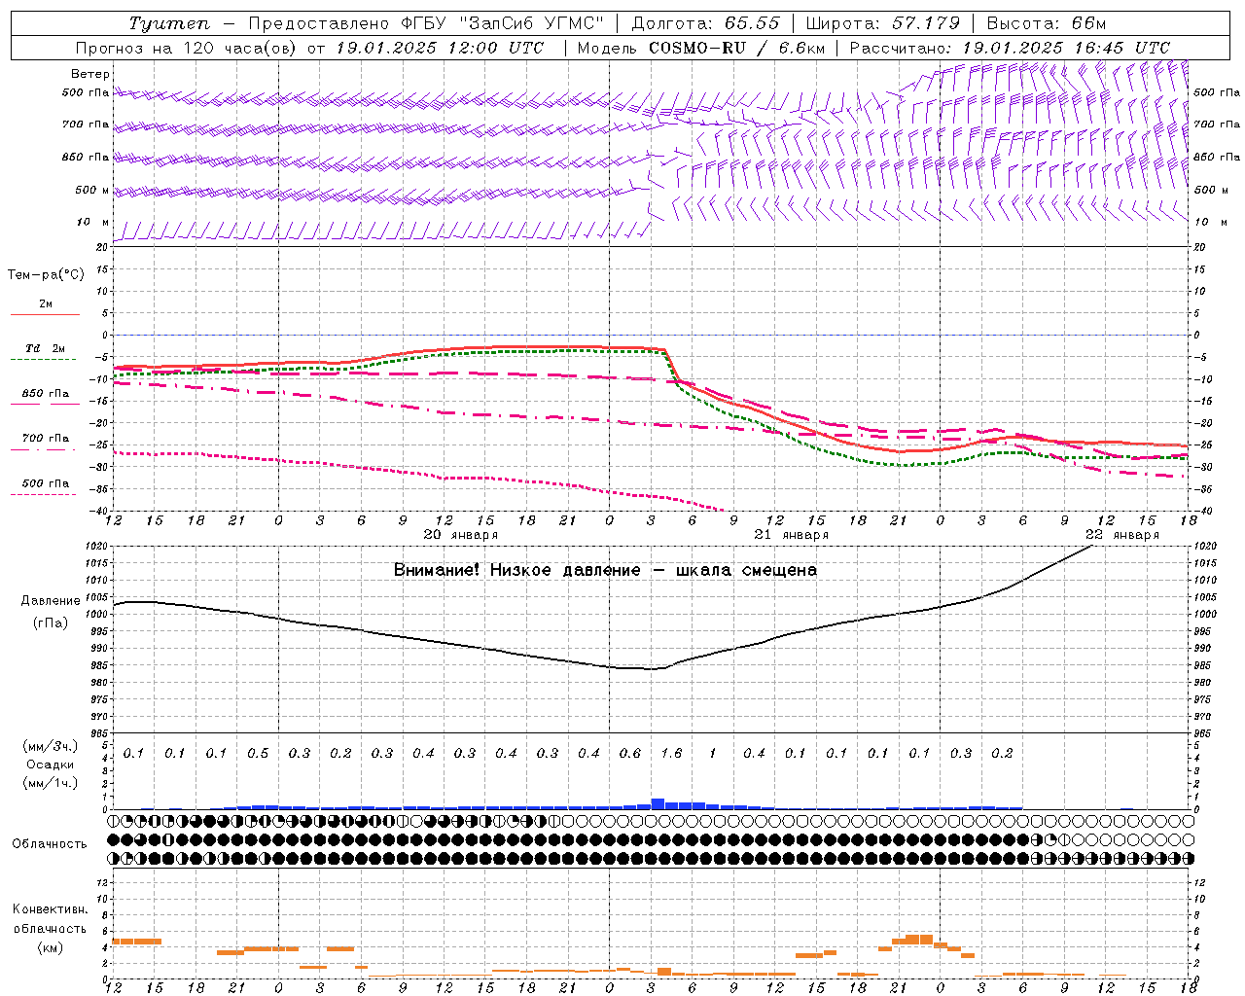Click pink dotted legend line under 500 гПа

coord(44,495)
